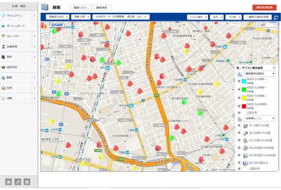This screenshot has width=281, height=190.
Task: Open the 営業協力会社 dropdown
Action: coord(58,17)
